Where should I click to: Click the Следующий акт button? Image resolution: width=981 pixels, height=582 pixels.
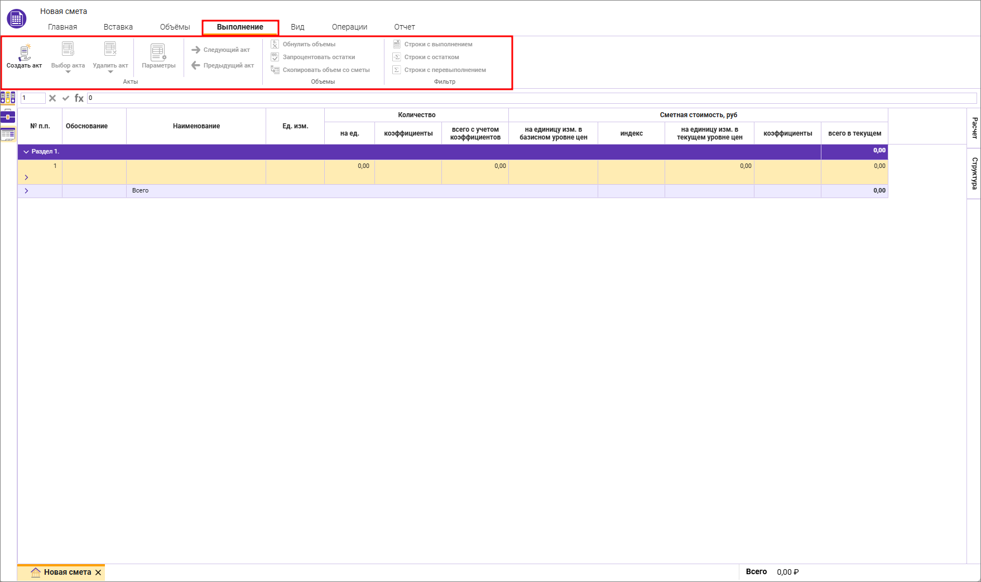click(x=221, y=50)
